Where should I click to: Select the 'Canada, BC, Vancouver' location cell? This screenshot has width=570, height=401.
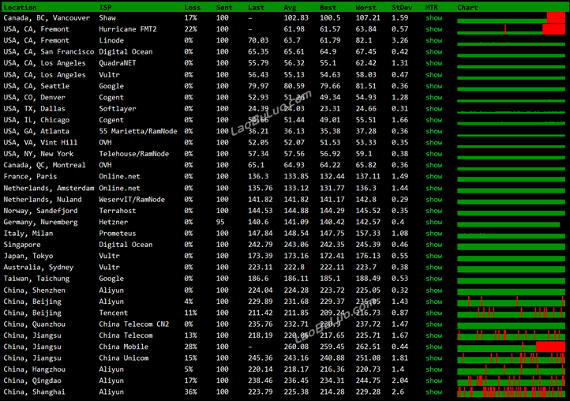47,18
